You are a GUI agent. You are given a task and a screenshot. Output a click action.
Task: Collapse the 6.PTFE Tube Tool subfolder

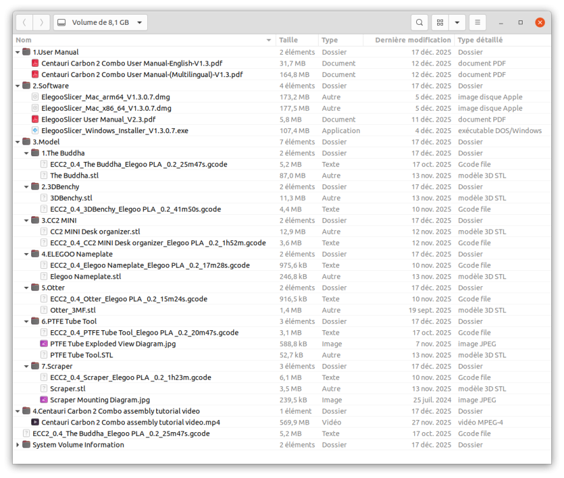(26, 322)
